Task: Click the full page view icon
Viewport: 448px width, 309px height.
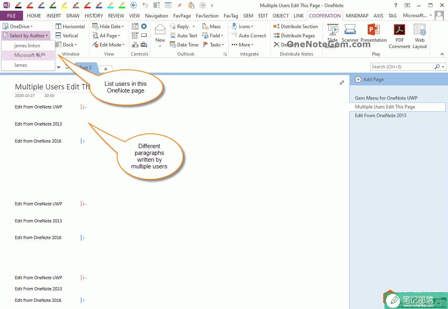Action: (168, 5)
